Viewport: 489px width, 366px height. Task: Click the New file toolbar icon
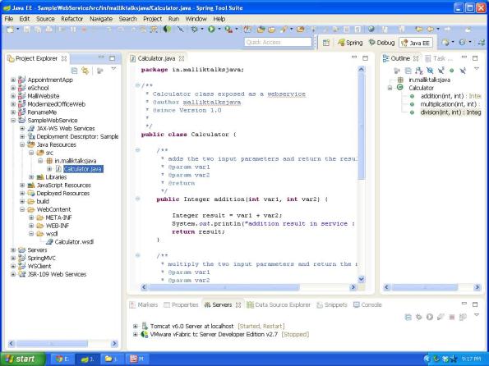pyautogui.click(x=11, y=30)
